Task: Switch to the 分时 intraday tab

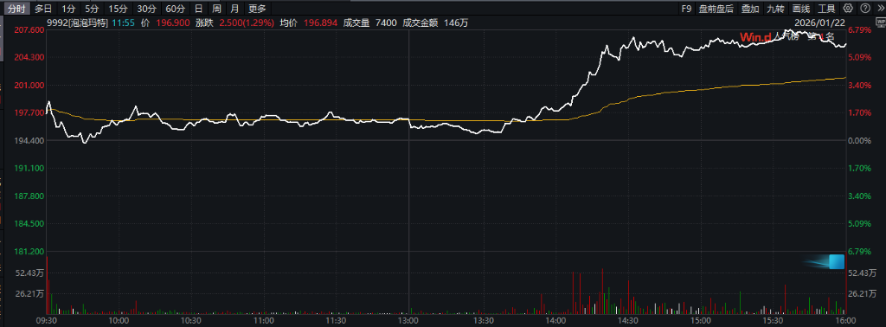Action: click(16, 9)
